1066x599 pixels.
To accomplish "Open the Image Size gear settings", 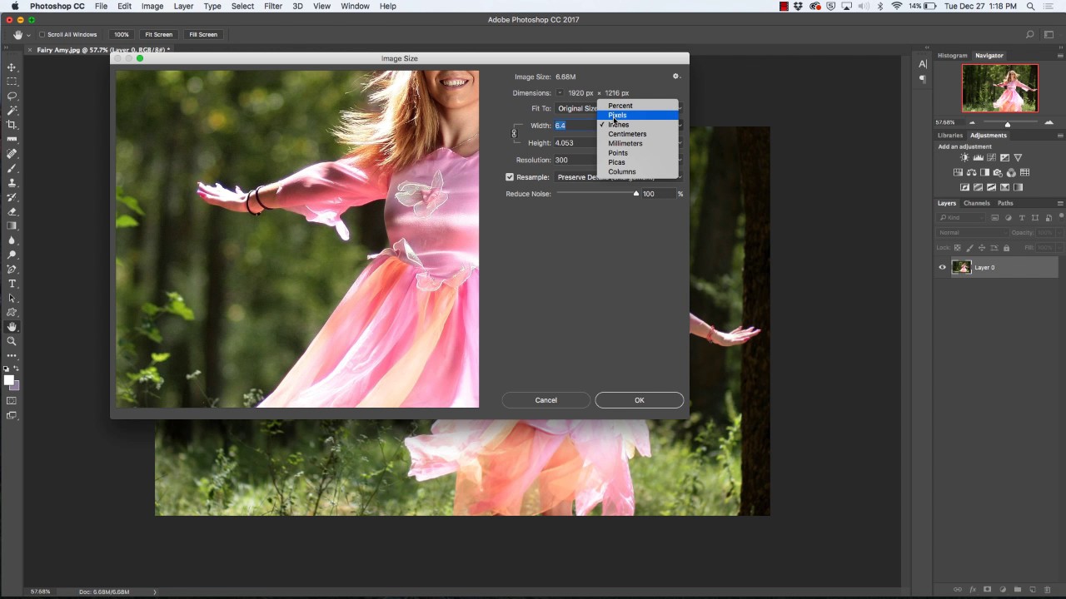I will point(676,77).
